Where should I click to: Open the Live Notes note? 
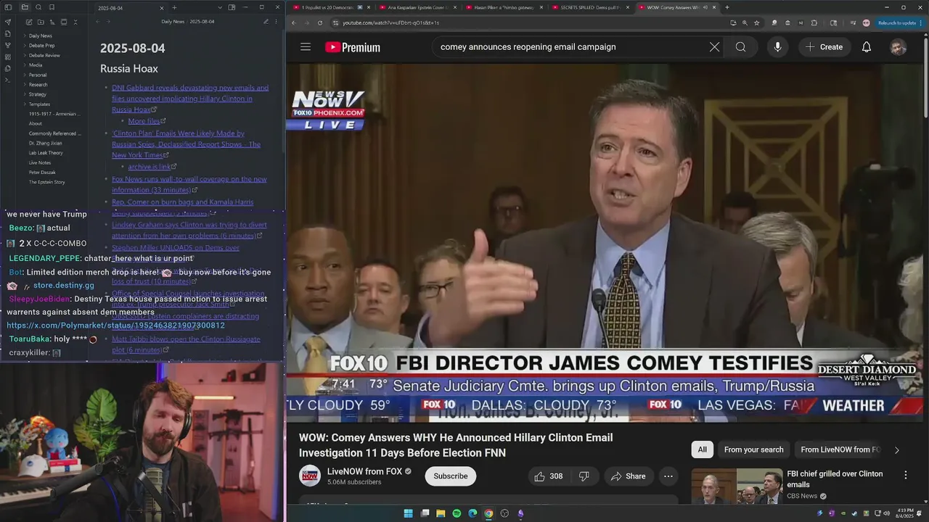[40, 163]
